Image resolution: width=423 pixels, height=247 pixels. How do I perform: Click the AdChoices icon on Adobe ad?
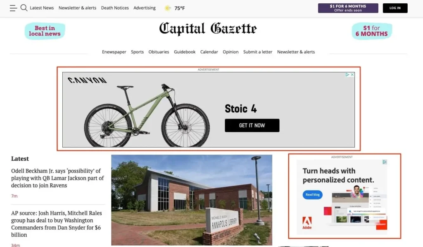click(385, 162)
